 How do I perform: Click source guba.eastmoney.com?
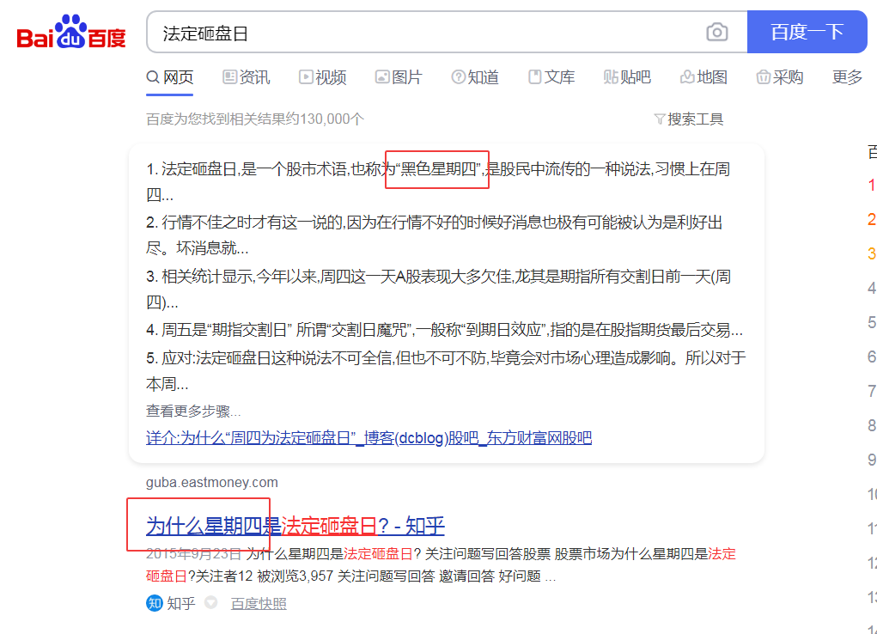point(212,482)
